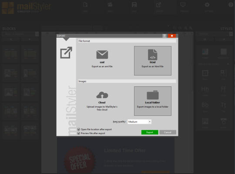
Task: Click the New document icon in main toolbar
Action: tap(85, 5)
